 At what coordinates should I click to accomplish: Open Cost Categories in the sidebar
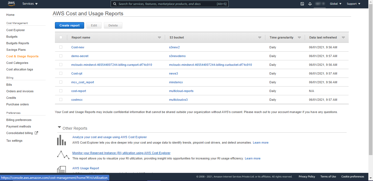coord(17,63)
